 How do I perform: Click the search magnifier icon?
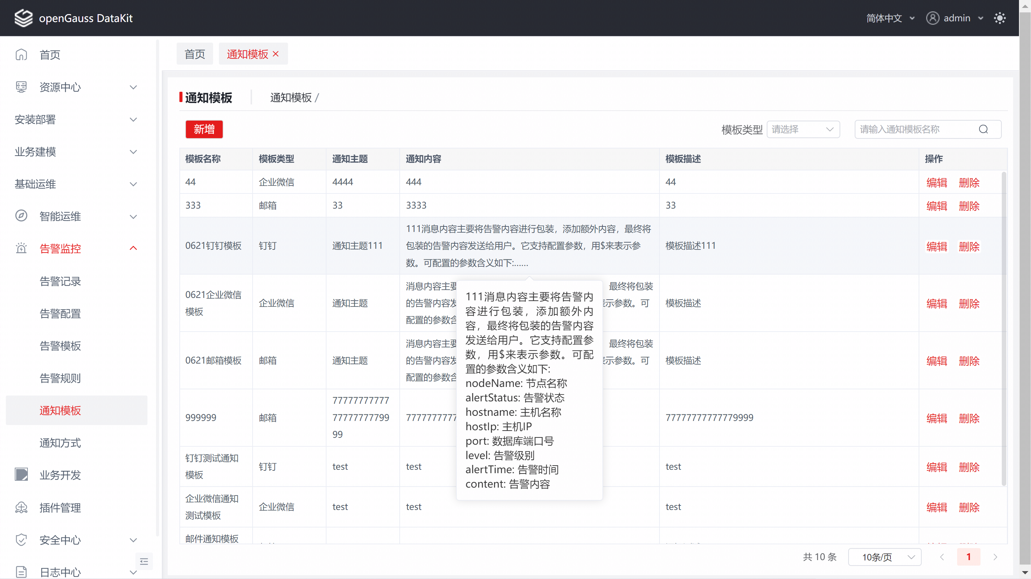[x=983, y=129]
